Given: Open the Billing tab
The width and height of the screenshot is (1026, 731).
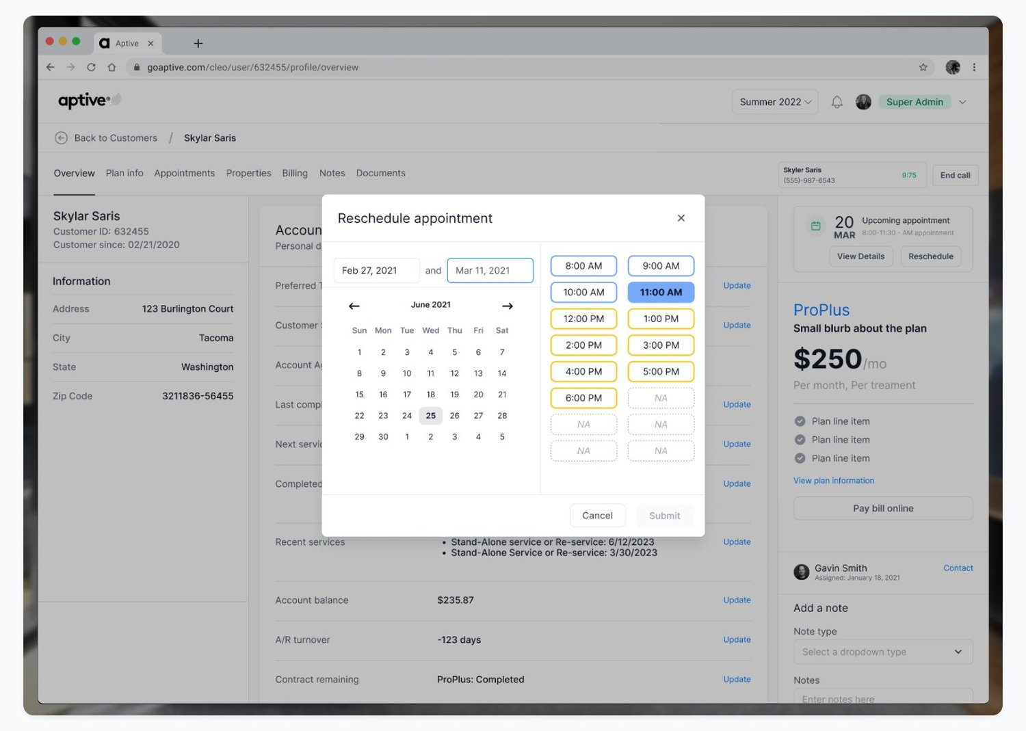Looking at the screenshot, I should coord(295,173).
